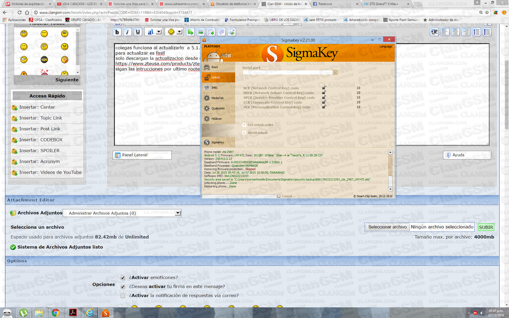This screenshot has width=509, height=318.
Task: Expand the Serial port dropdown
Action: point(335,72)
